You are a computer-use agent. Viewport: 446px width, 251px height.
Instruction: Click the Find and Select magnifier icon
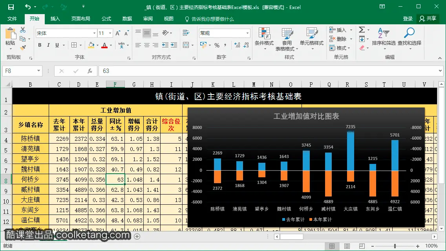click(409, 33)
